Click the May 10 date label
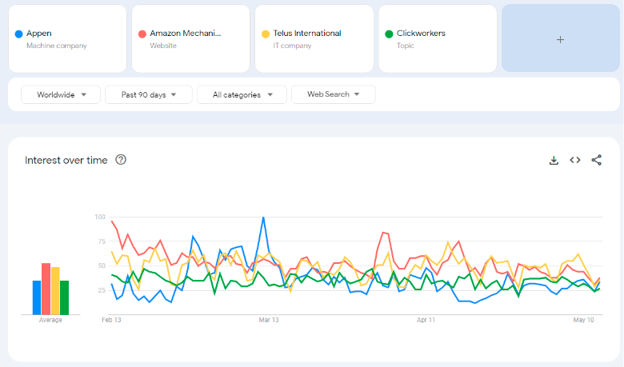 (x=583, y=320)
